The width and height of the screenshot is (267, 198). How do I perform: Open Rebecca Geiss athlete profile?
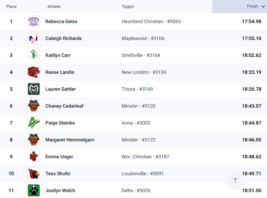61,21
